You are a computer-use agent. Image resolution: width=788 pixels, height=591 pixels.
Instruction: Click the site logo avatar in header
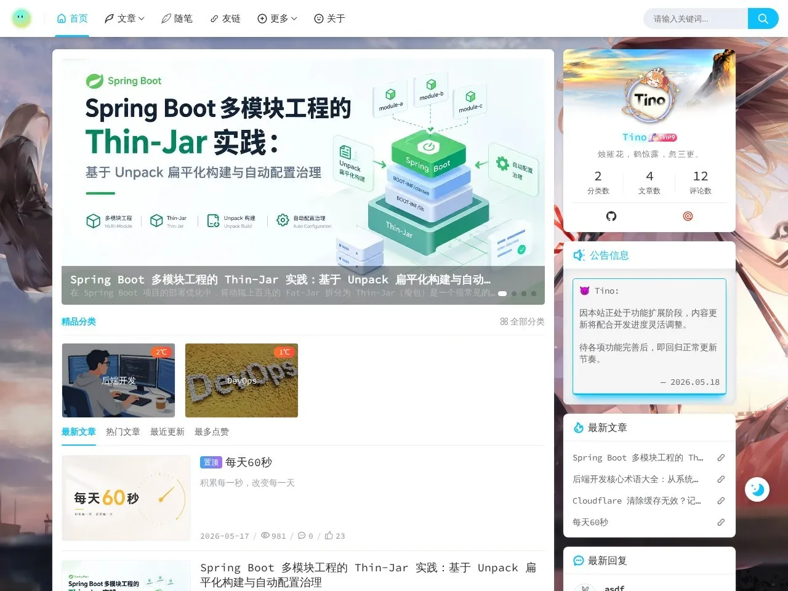(x=22, y=18)
